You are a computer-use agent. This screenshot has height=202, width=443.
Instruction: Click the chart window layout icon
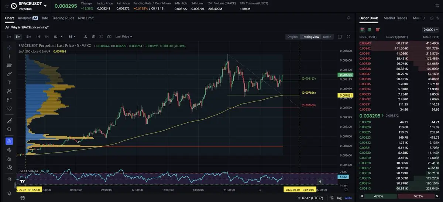(x=340, y=37)
